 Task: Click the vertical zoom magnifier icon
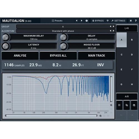(111, 105)
